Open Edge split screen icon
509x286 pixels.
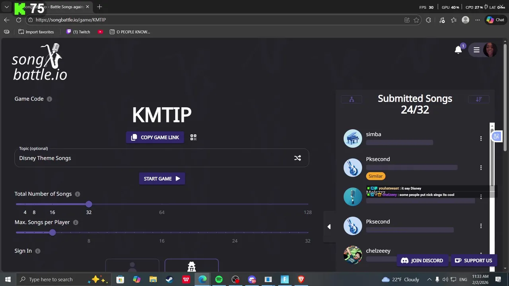click(x=407, y=20)
